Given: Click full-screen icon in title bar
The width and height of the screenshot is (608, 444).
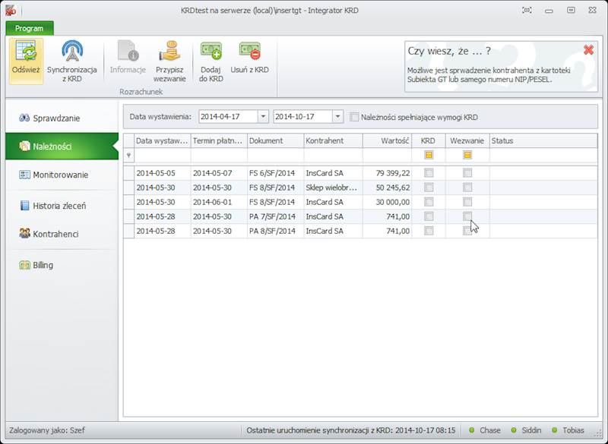Looking at the screenshot, I should click(527, 11).
